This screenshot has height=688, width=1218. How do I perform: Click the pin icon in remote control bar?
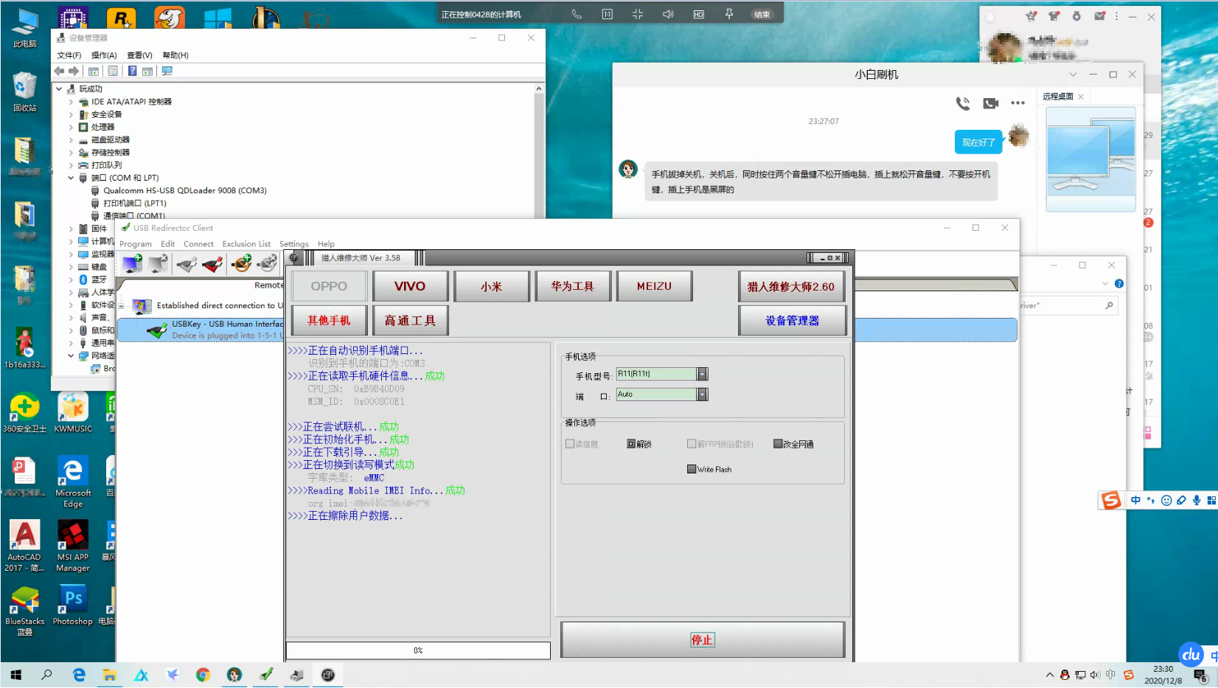click(729, 14)
